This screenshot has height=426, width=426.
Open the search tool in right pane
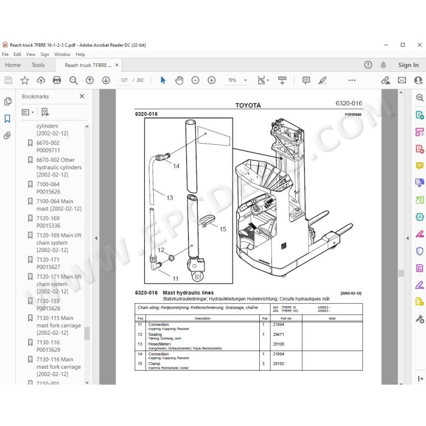[419, 97]
